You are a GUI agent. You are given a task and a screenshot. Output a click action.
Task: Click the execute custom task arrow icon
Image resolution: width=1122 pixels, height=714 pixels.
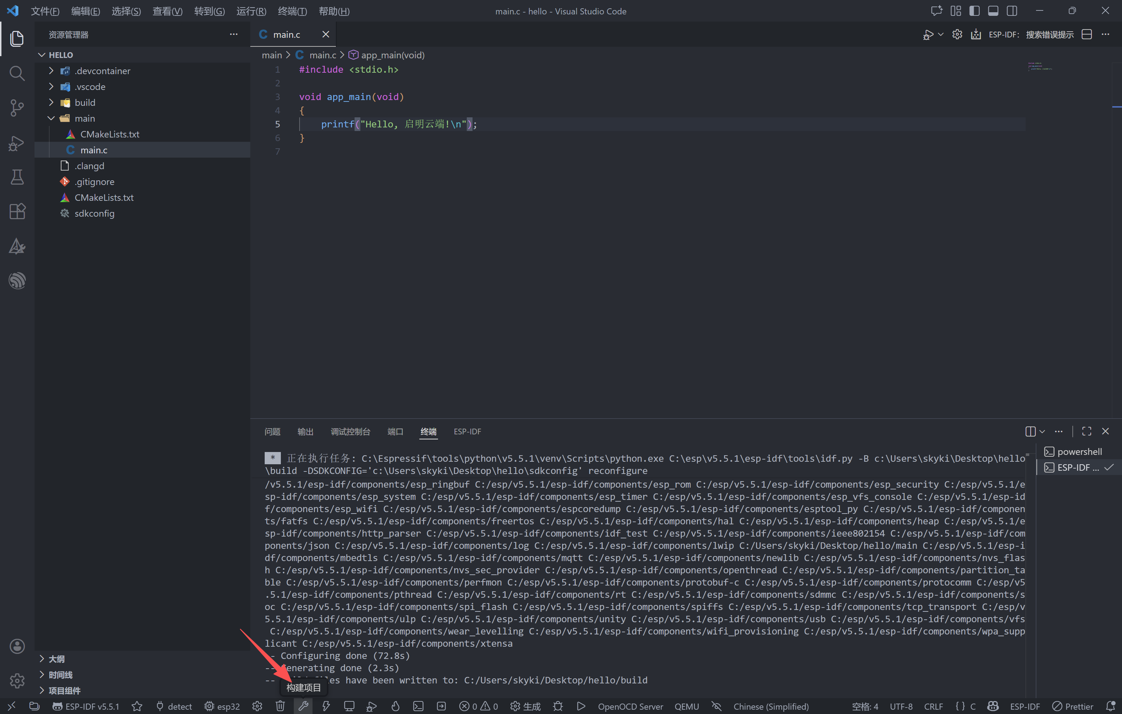pyautogui.click(x=441, y=706)
